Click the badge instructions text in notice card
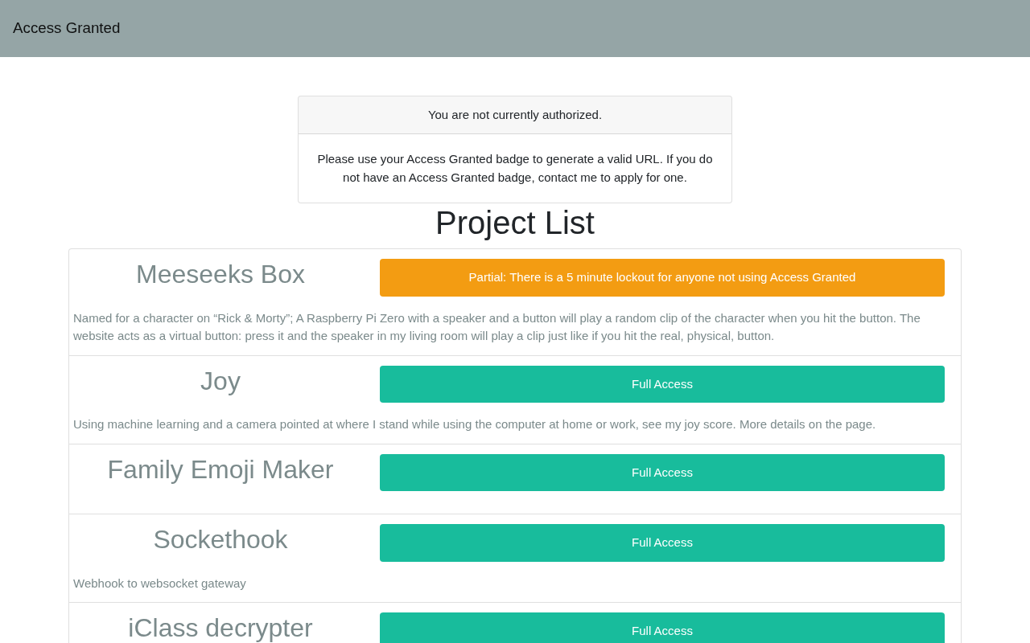The height and width of the screenshot is (643, 1030). [514, 168]
